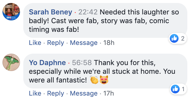The height and width of the screenshot is (98, 192).
Task: Click the Sarah Beney name link
Action: (x=50, y=12)
